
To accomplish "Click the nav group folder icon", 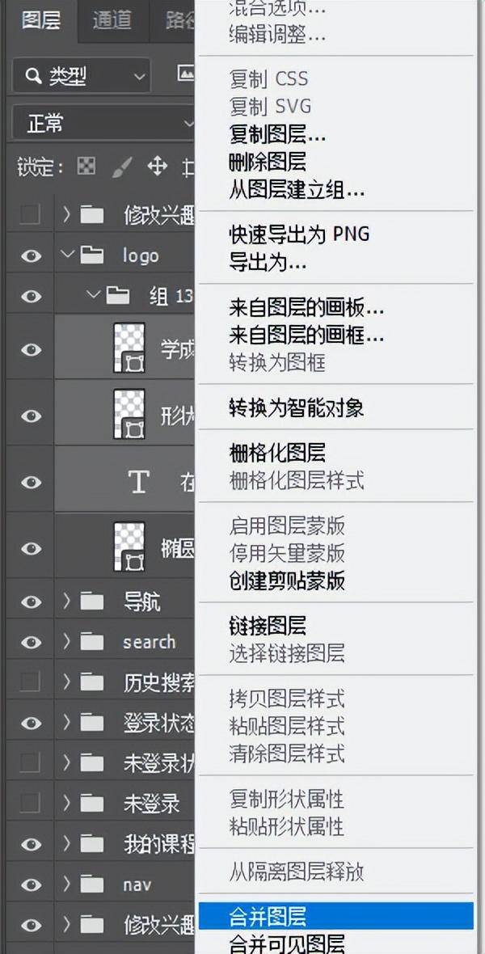I will point(92,884).
